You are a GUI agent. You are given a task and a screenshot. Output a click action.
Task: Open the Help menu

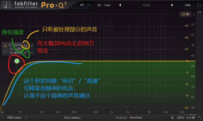(188, 5)
